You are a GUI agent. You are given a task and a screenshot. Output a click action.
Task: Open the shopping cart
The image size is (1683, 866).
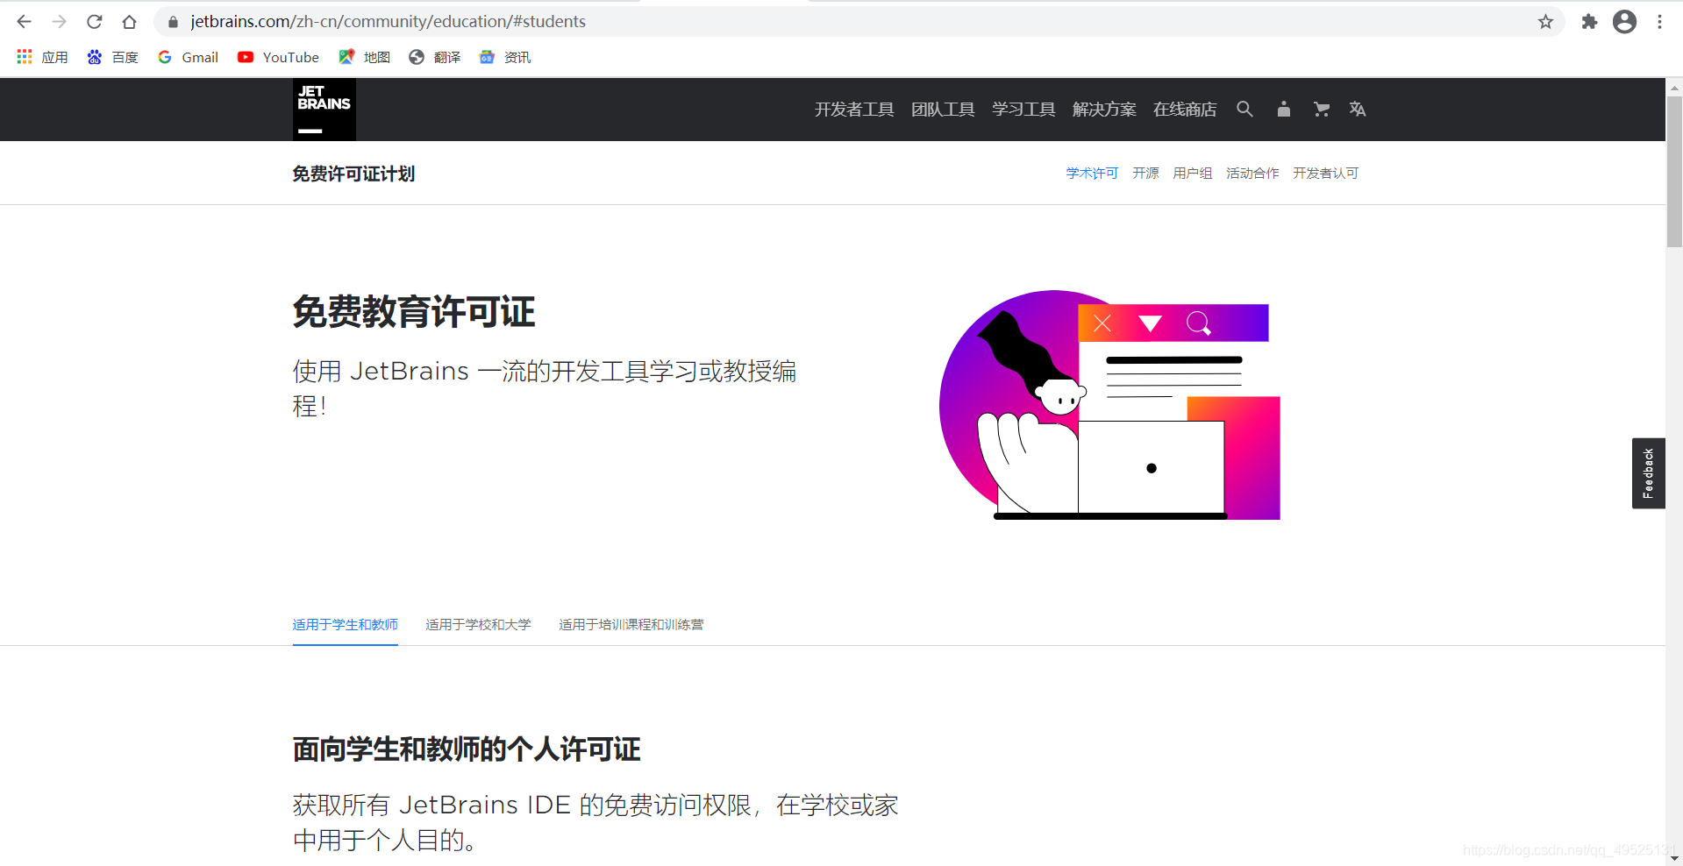1321,109
